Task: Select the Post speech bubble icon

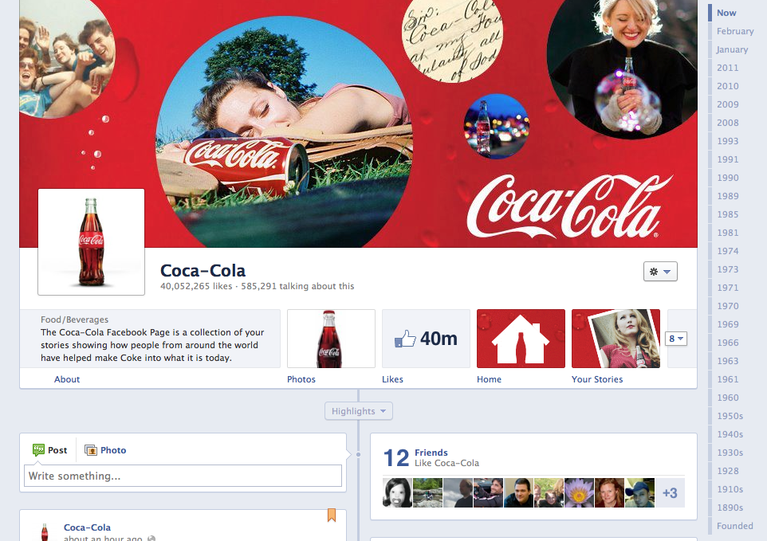Action: [39, 450]
